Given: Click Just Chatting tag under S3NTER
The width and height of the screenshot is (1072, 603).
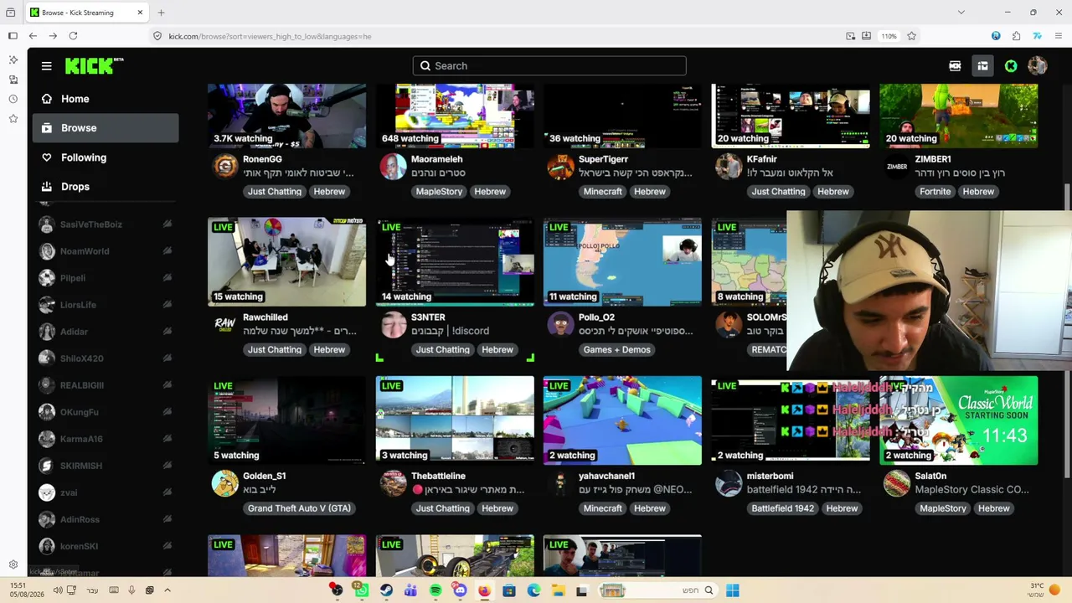Looking at the screenshot, I should 442,350.
